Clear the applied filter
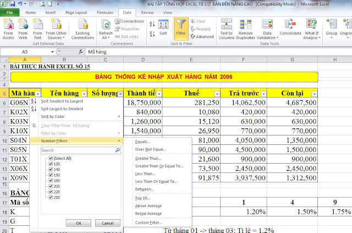Image resolution: width=352 pixels, height=233 pixels. pyautogui.click(x=197, y=21)
